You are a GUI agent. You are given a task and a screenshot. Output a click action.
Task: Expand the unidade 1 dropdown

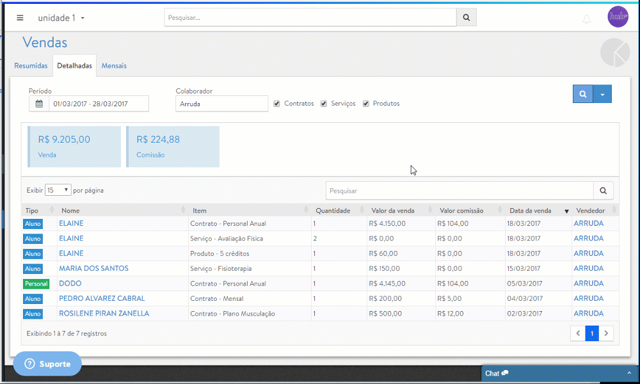click(x=61, y=18)
